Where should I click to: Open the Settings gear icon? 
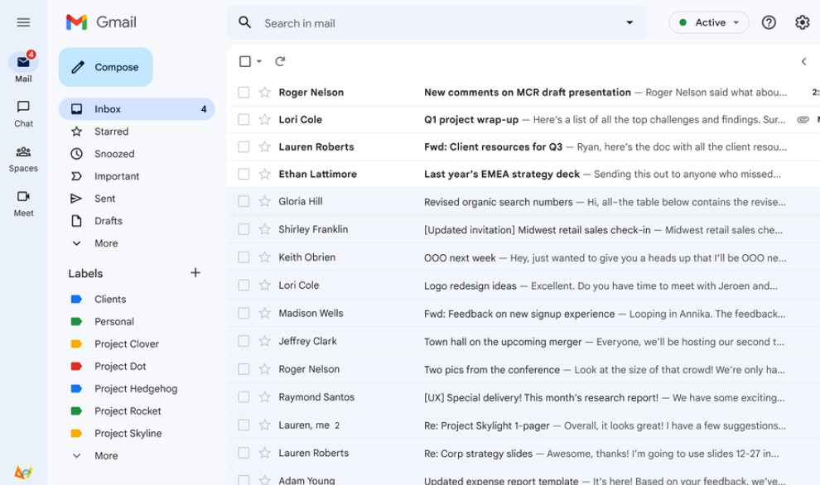pyautogui.click(x=802, y=22)
